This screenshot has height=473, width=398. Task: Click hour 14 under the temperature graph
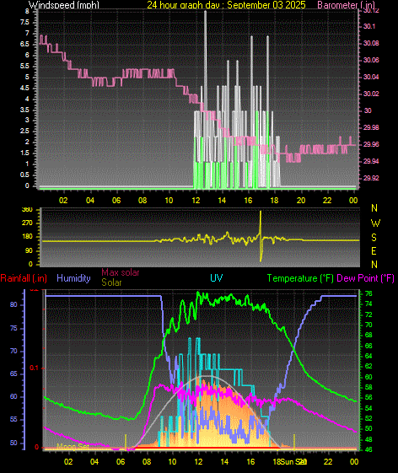point(224,462)
